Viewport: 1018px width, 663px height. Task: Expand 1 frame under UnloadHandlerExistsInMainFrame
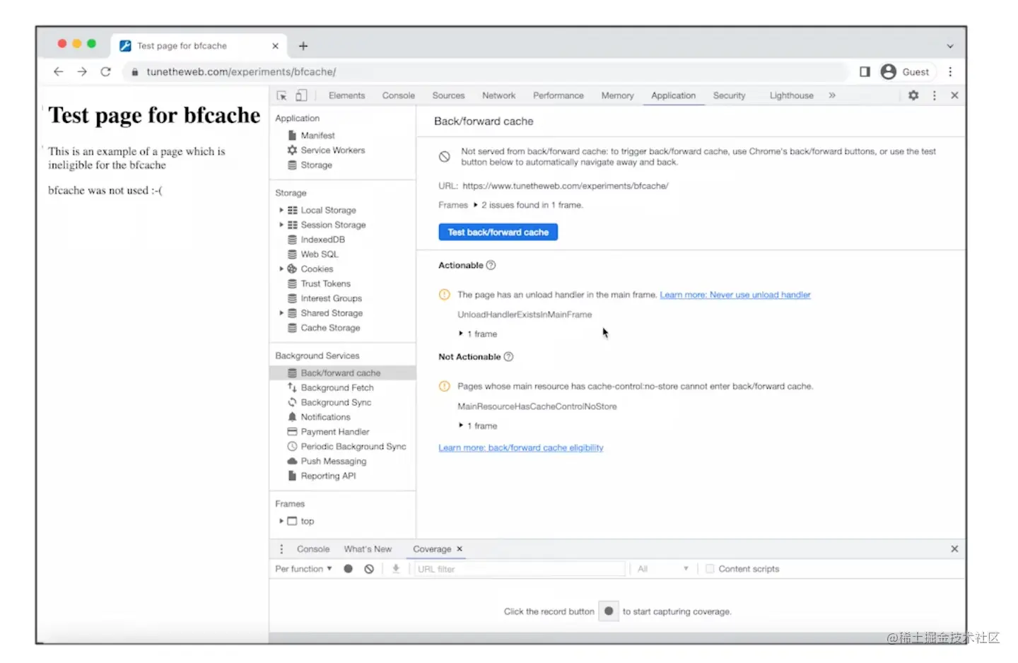coord(461,334)
